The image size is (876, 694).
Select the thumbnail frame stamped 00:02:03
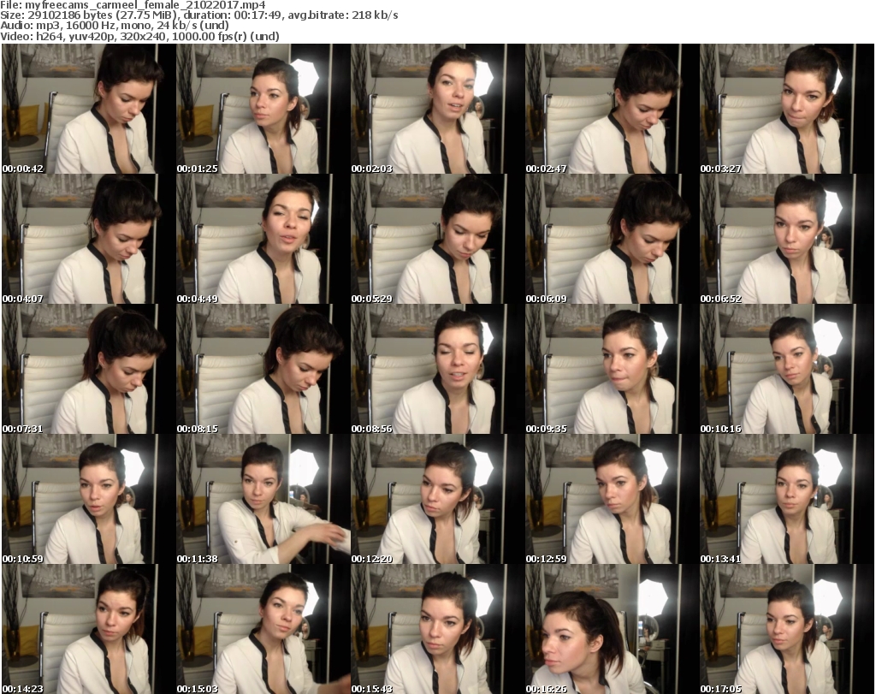(437, 109)
